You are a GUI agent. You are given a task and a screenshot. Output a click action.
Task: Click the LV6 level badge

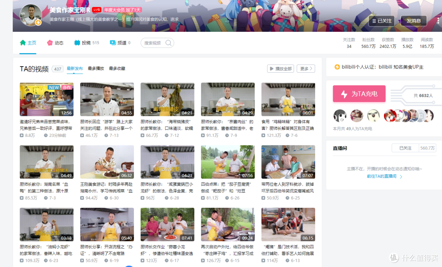pyautogui.click(x=97, y=9)
